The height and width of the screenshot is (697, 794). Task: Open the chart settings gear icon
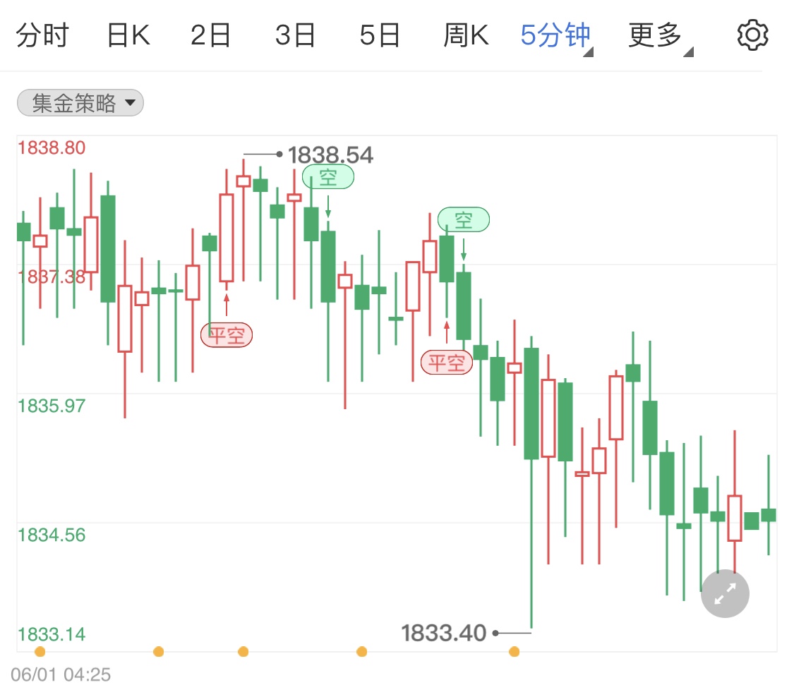[x=752, y=33]
